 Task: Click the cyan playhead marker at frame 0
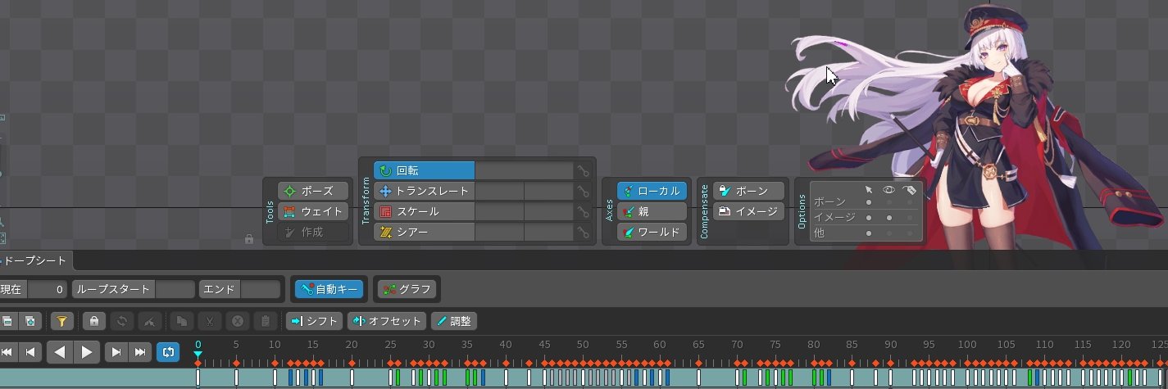point(198,354)
